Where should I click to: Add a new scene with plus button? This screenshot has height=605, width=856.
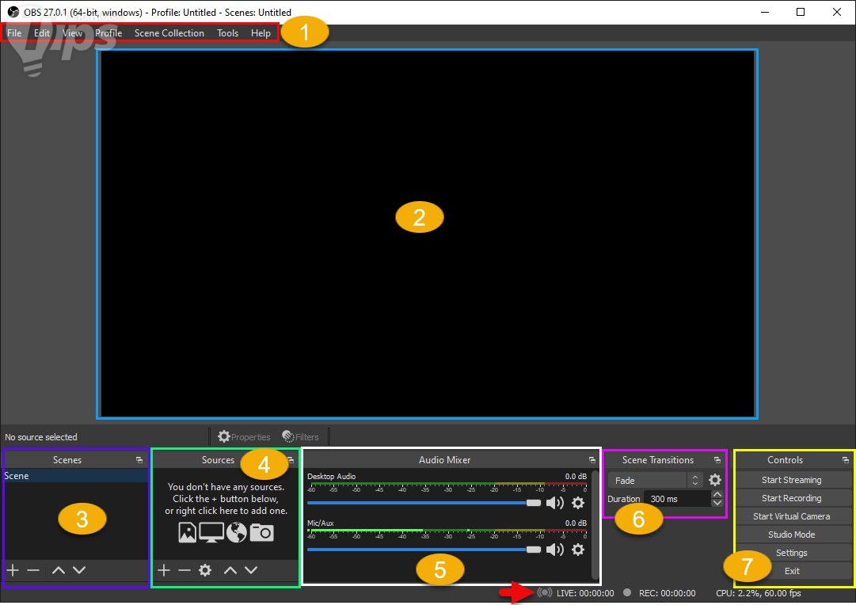pos(13,570)
